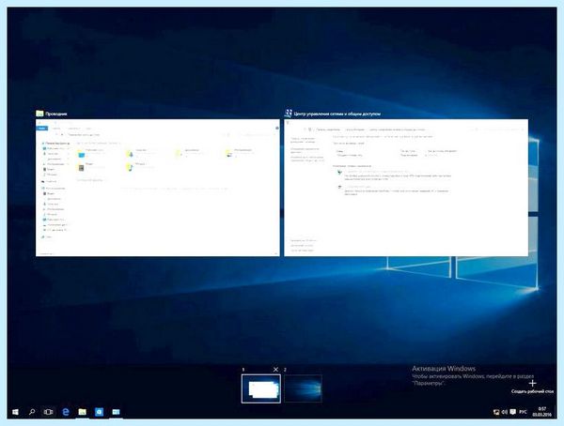This screenshot has width=564, height=426.
Task: Toggle the Task View taskbar button
Action: pos(48,412)
